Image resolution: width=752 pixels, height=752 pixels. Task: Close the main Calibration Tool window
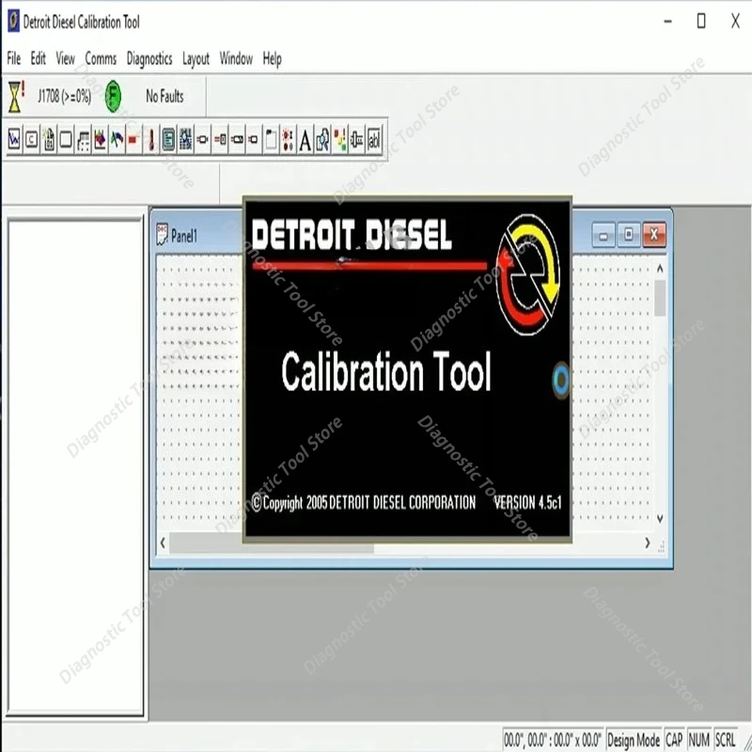click(736, 22)
